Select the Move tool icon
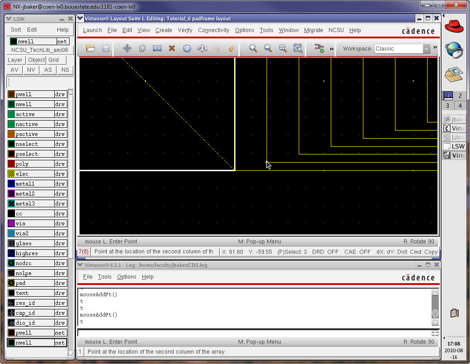The height and width of the screenshot is (364, 470). point(127,48)
